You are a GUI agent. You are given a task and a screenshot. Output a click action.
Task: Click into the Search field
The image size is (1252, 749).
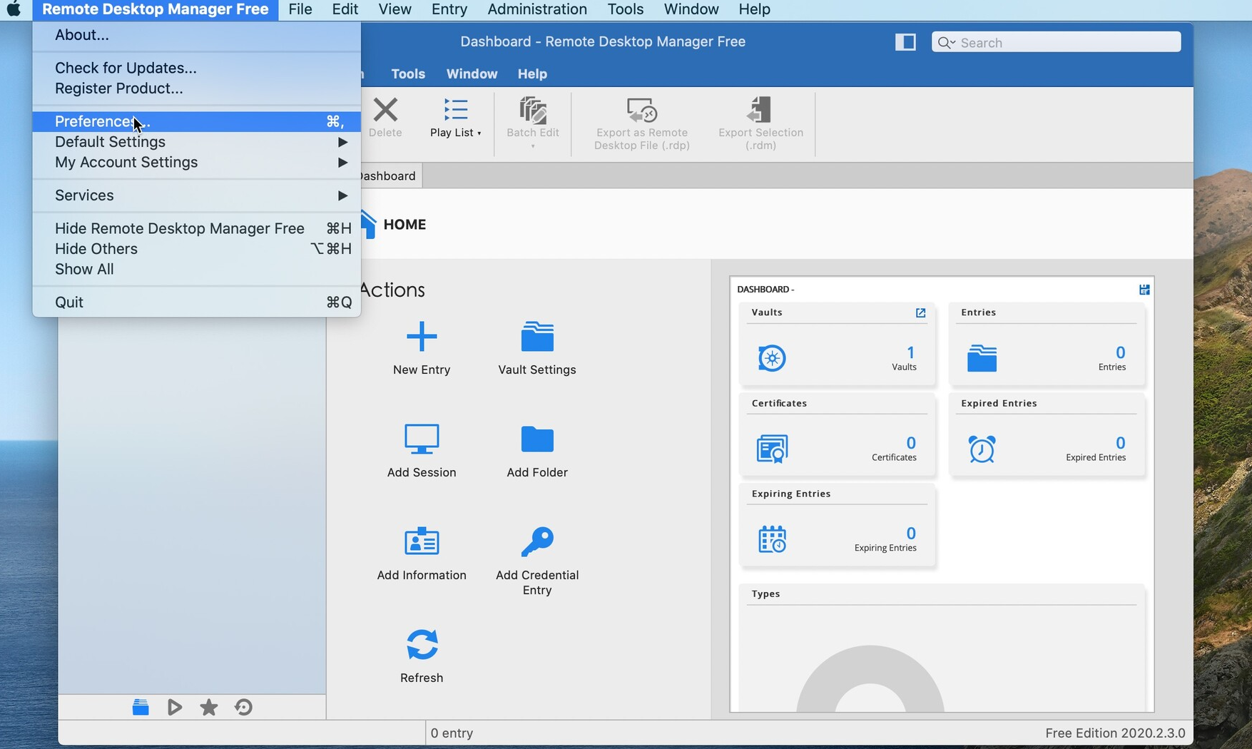pos(1056,42)
